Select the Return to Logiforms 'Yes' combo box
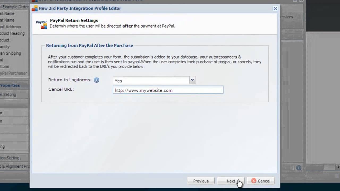 click(151, 80)
